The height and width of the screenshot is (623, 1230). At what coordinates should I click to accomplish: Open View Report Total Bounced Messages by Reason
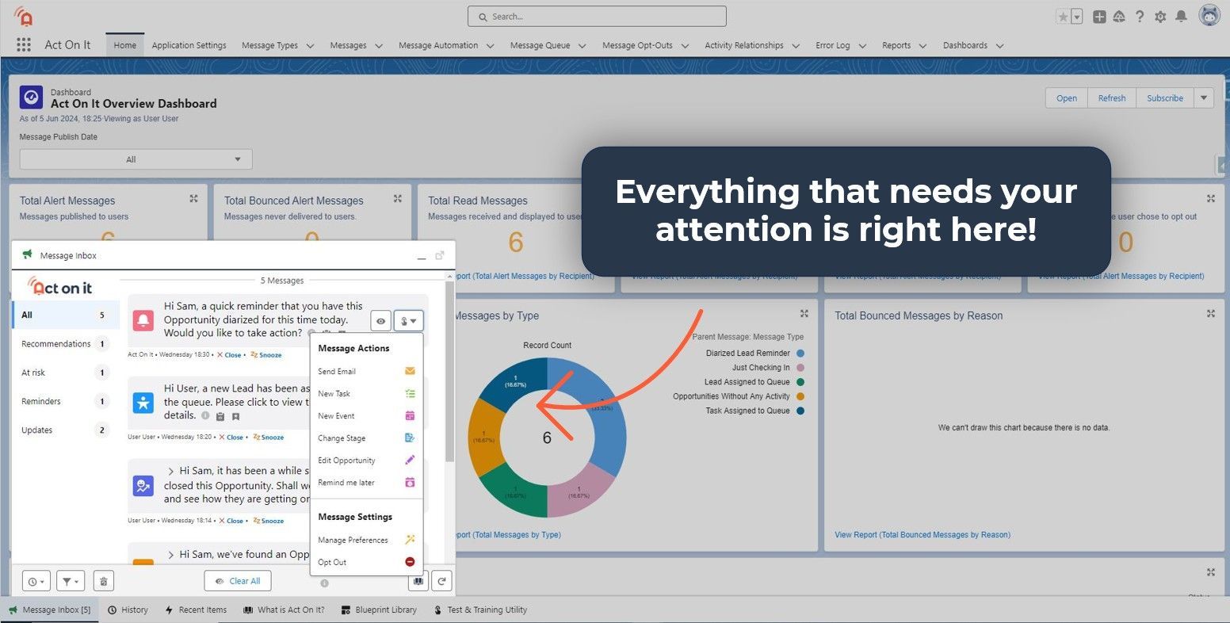tap(922, 535)
